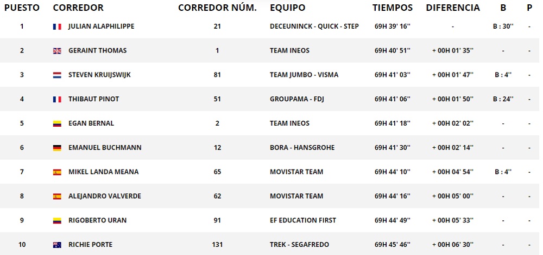Click the French flag beside Thibaut Pinot
This screenshot has width=543, height=255.
[x=56, y=99]
